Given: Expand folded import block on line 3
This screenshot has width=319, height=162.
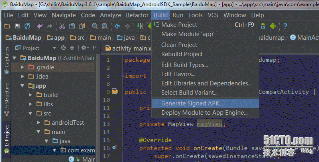Looking at the screenshot, I should (x=122, y=77).
